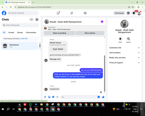Screen dimensions: 145x116
Task: Open the Marketplace chat in the list
Action: 19,46
